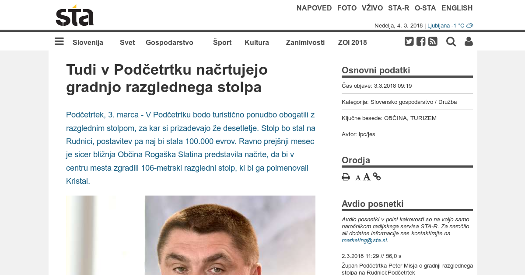Image resolution: width=525 pixels, height=275 pixels.
Task: Print the article with printer icon
Action: click(x=346, y=177)
